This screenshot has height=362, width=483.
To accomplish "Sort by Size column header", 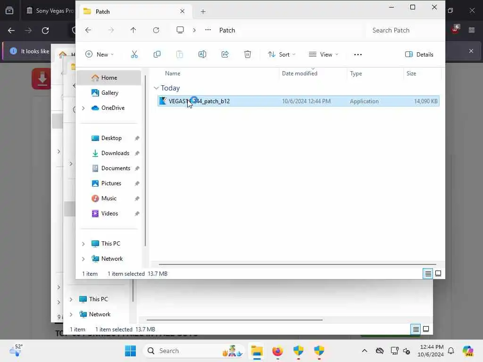I will click(411, 74).
